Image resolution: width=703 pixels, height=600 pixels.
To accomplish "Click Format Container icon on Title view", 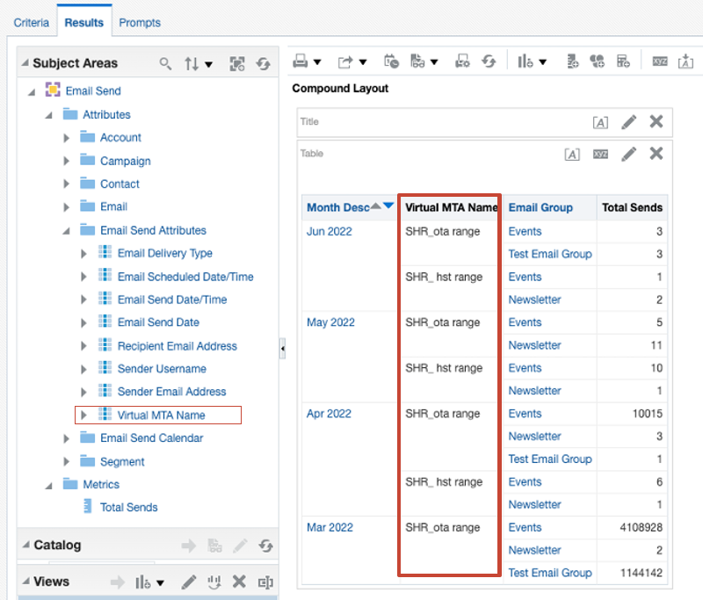I will (600, 123).
